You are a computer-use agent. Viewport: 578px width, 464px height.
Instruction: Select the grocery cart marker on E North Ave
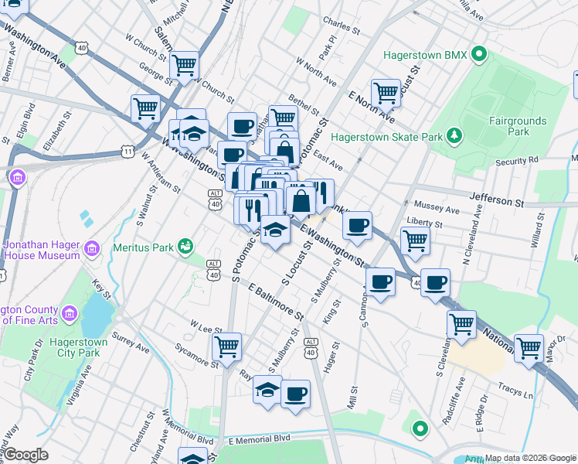(386, 96)
